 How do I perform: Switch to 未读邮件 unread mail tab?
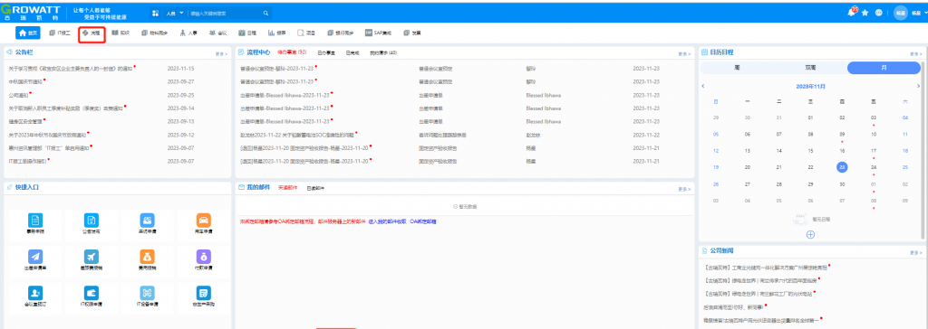click(287, 188)
